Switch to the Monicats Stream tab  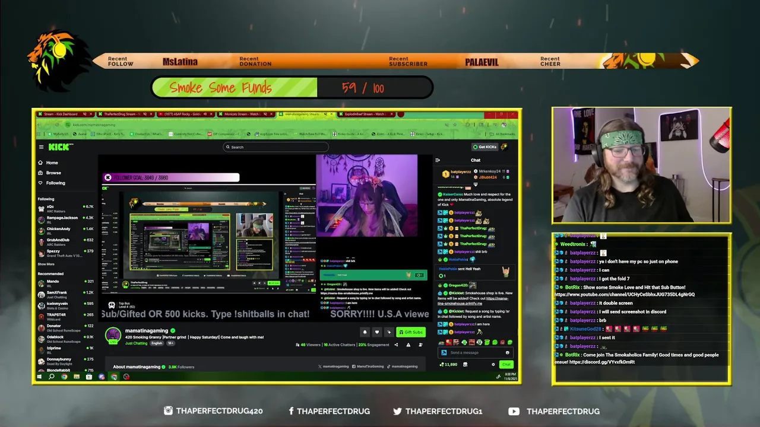(x=246, y=114)
